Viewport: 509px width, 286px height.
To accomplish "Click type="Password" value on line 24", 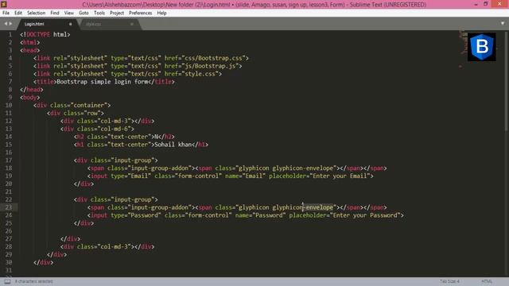I will pyautogui.click(x=144, y=215).
